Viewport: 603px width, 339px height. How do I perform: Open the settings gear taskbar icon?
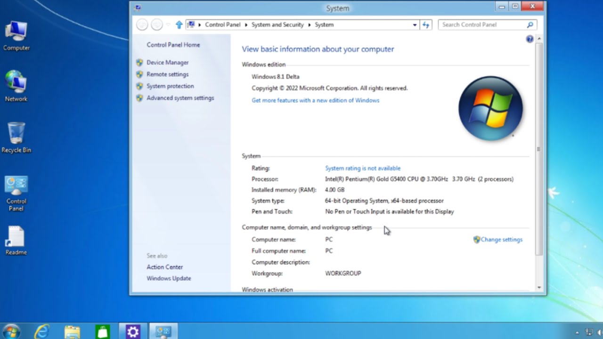point(133,331)
